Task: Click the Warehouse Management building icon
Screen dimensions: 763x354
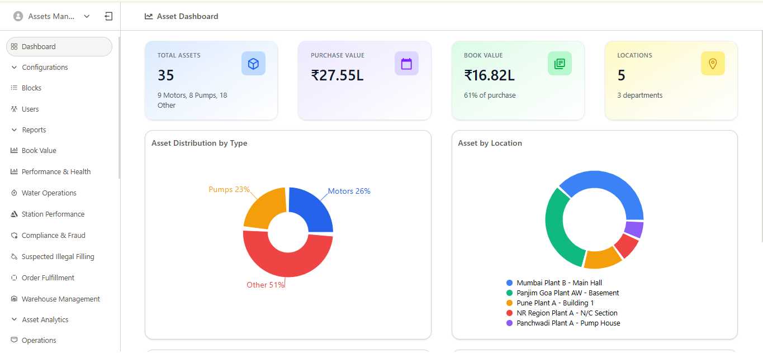Action: point(15,299)
